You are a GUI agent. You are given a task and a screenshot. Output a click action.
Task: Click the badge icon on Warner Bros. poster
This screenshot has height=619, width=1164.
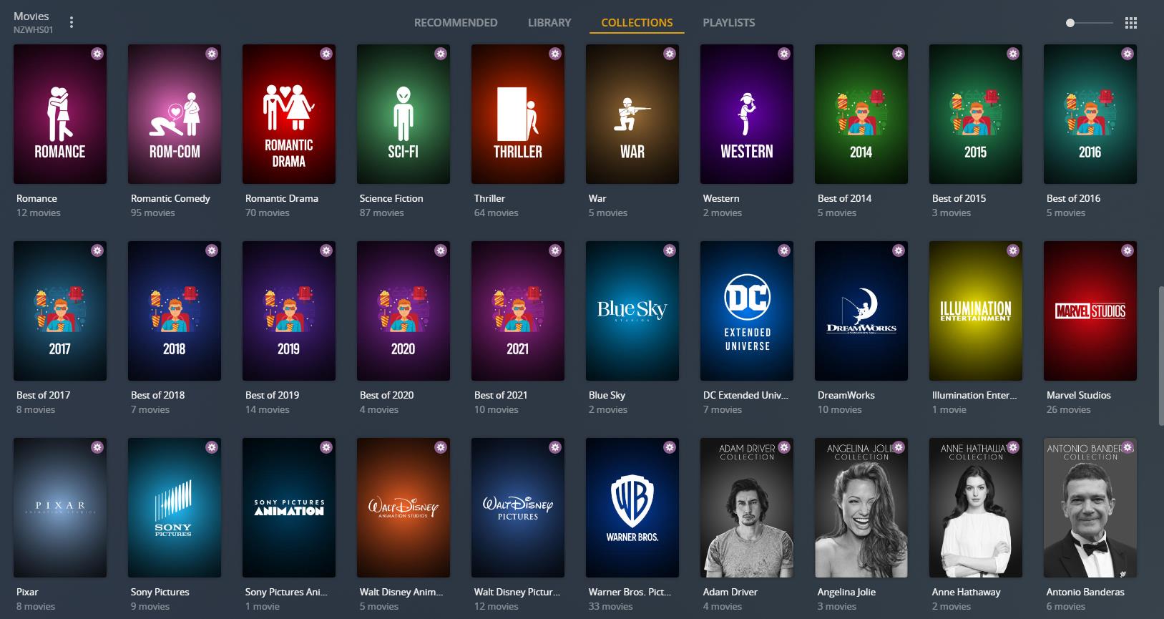(670, 447)
